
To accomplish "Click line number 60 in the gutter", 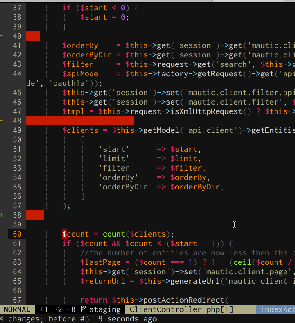I will pos(17,234).
